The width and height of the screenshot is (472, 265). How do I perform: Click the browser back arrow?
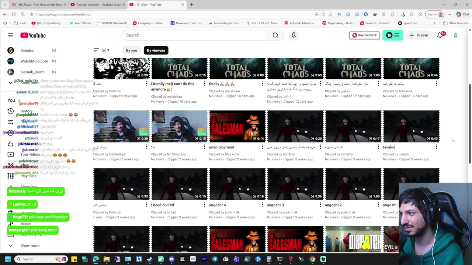click(x=5, y=14)
